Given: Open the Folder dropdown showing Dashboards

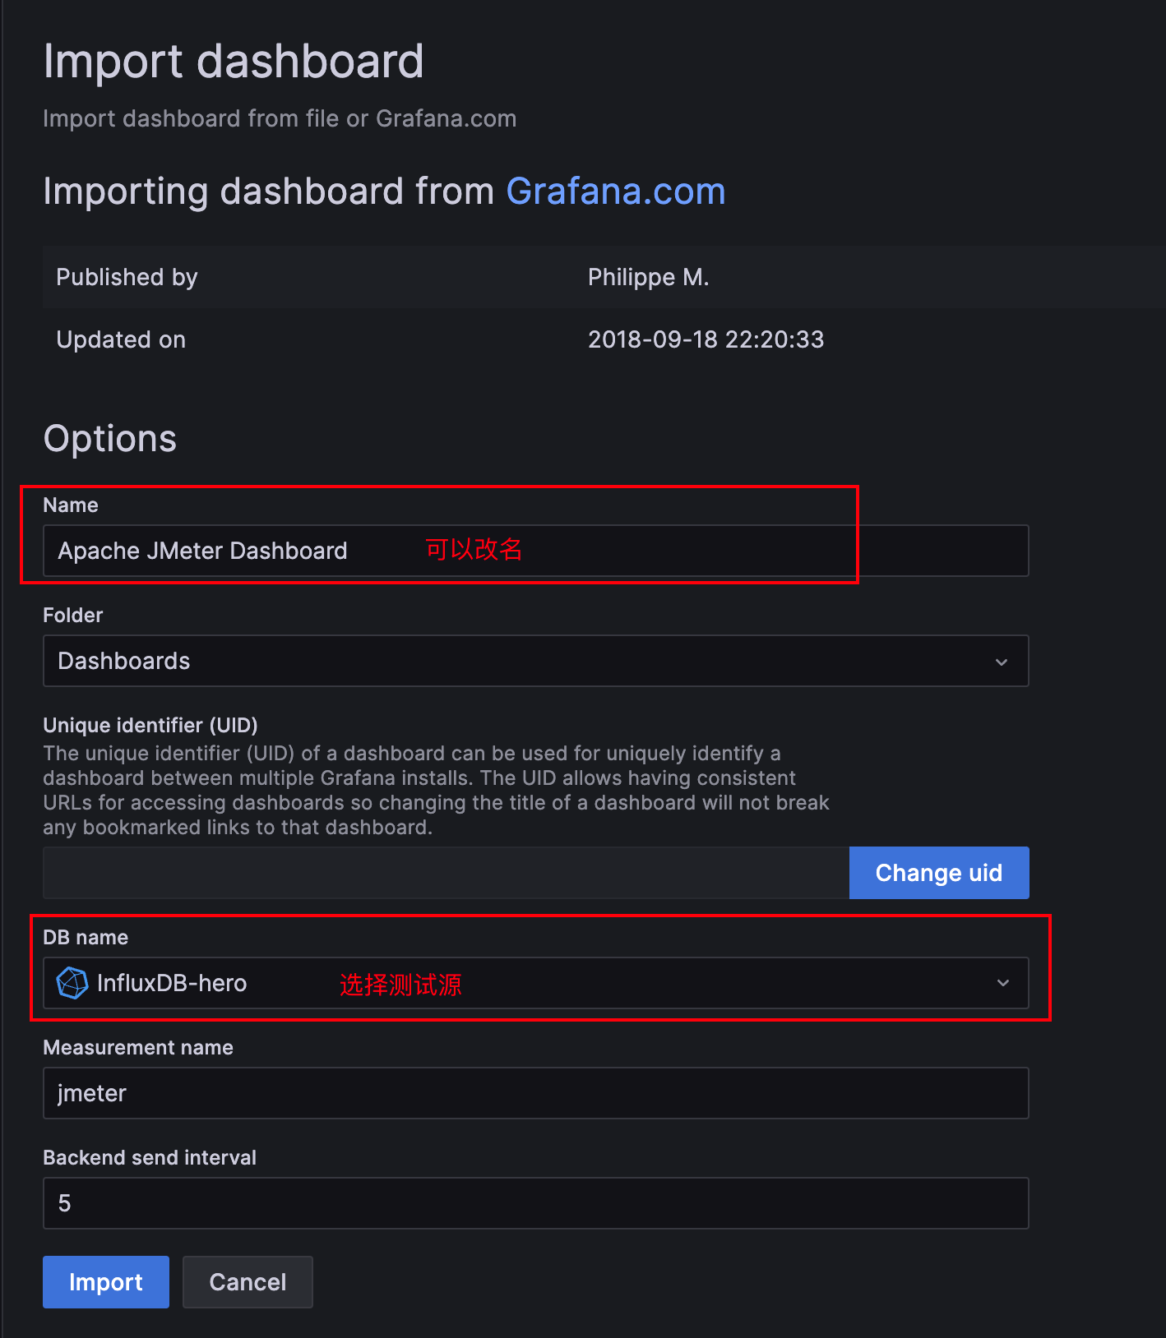Looking at the screenshot, I should point(535,661).
